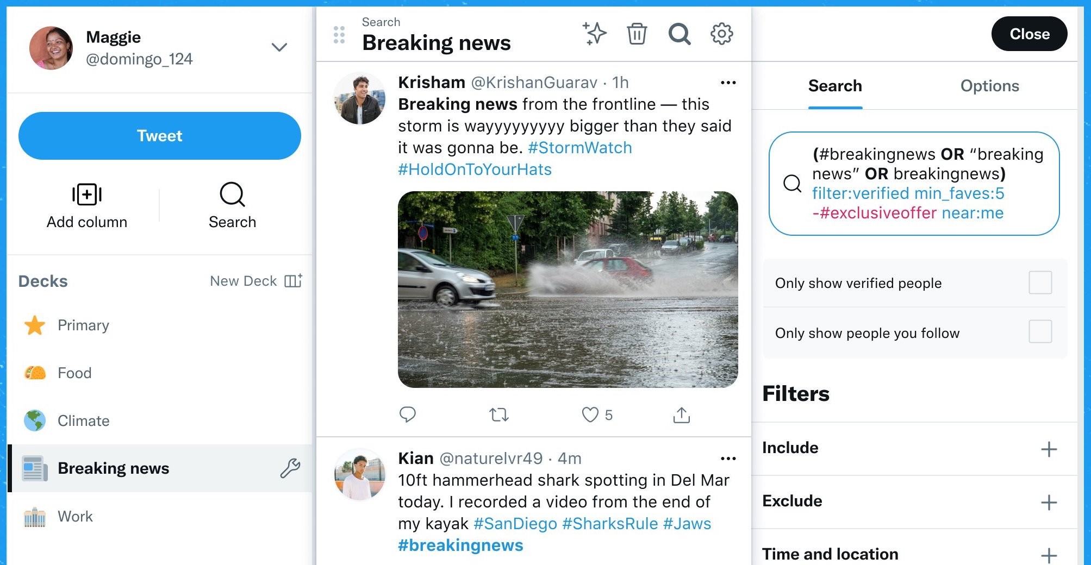Reply to Krisham's tweet
1091x565 pixels.
(x=407, y=415)
